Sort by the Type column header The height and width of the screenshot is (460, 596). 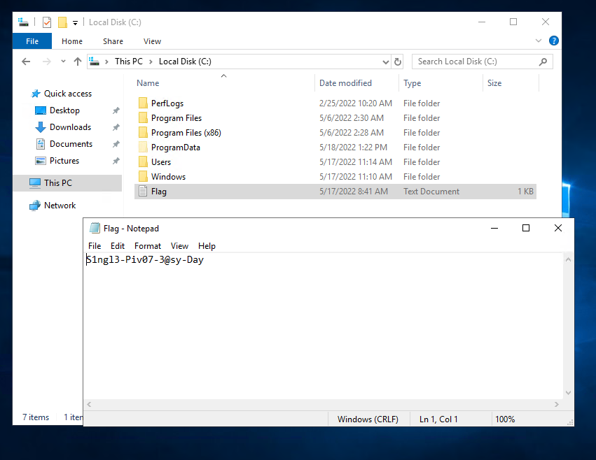(x=413, y=83)
